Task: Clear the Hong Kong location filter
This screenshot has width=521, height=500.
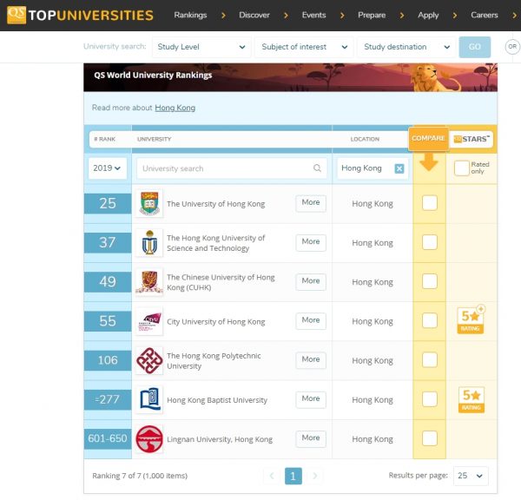Action: 399,168
